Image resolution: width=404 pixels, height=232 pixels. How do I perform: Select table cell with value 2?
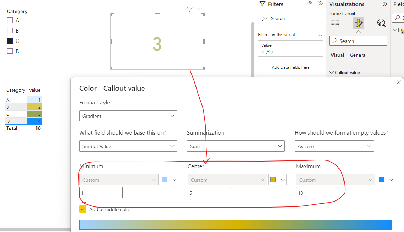coord(35,107)
